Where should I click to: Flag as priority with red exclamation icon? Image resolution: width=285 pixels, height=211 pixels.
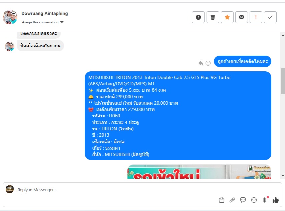click(x=256, y=17)
